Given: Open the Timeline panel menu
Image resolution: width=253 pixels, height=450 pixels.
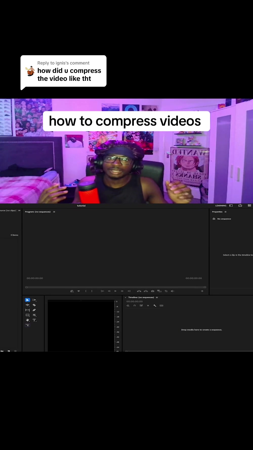Looking at the screenshot, I should (157, 297).
